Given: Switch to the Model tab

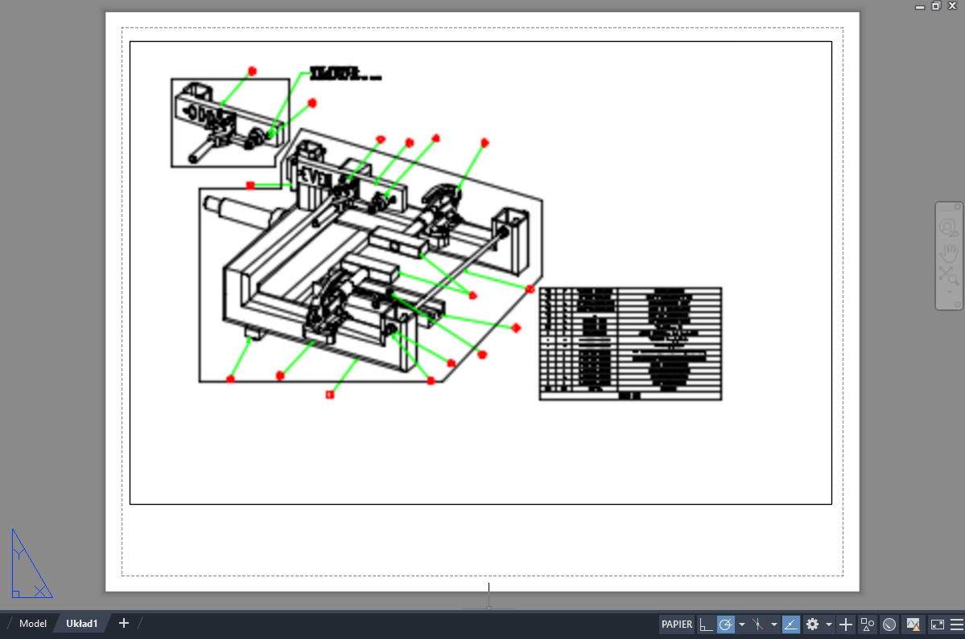Looking at the screenshot, I should coord(33,624).
